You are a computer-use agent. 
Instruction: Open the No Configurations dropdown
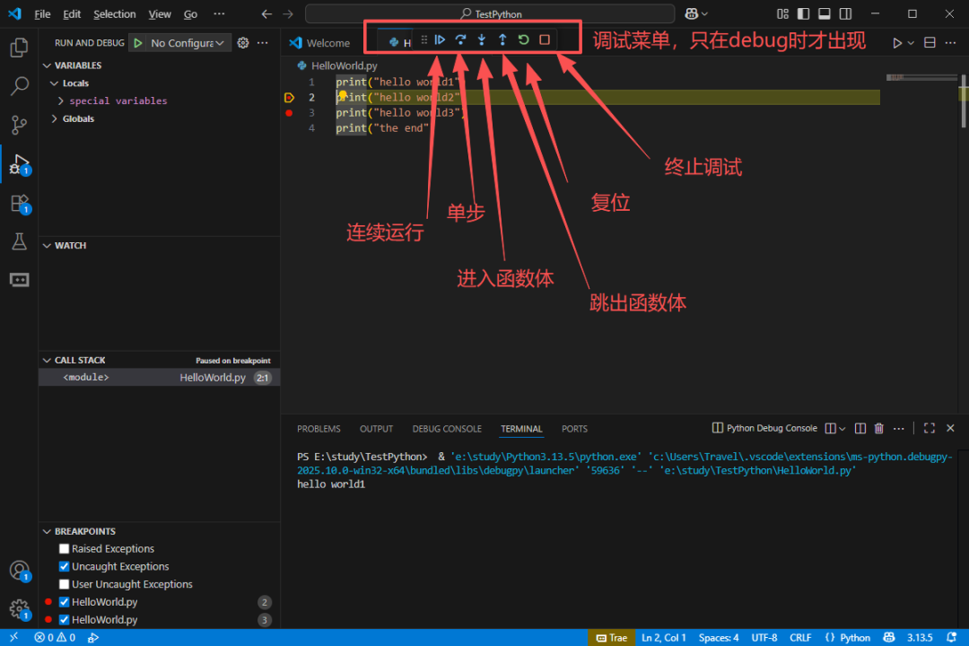pos(188,43)
